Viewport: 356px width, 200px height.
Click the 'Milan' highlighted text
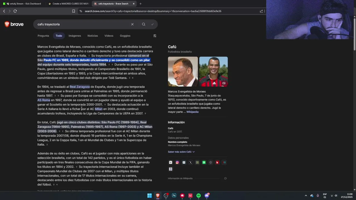(x=99, y=109)
